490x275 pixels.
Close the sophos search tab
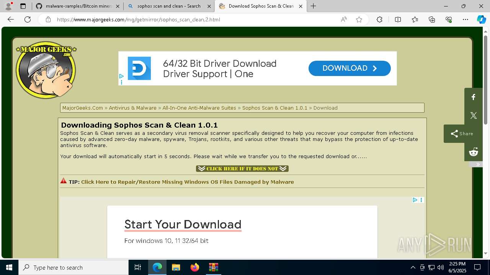(209, 6)
